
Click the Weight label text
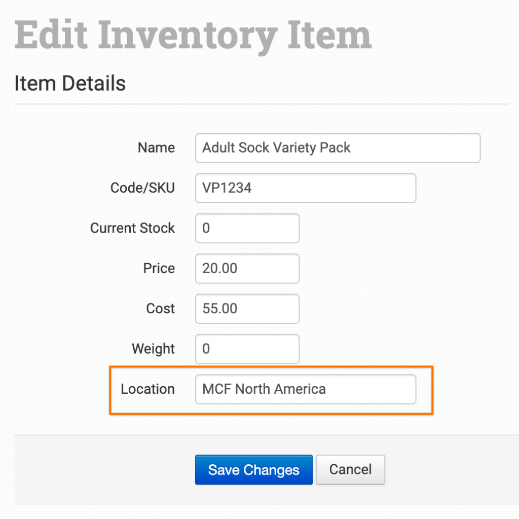[x=153, y=349]
